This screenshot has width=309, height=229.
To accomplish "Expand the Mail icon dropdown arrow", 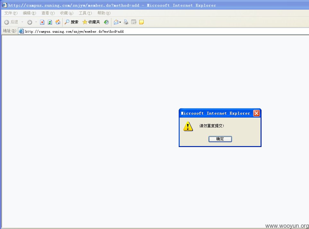I will coord(120,22).
